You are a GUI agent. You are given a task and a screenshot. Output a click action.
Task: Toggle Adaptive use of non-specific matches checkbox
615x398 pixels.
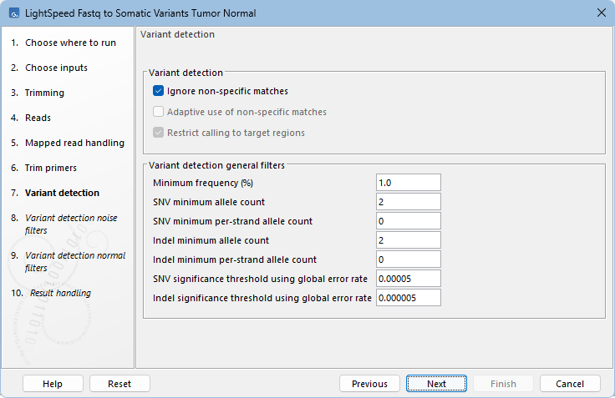pos(158,112)
